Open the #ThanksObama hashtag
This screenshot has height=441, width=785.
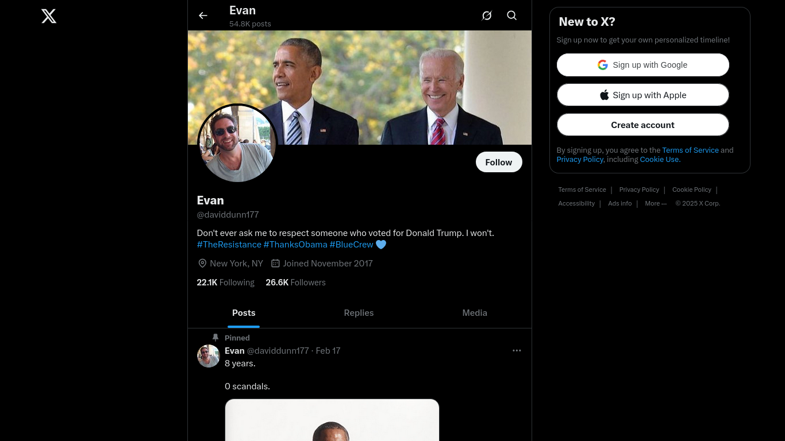click(295, 245)
